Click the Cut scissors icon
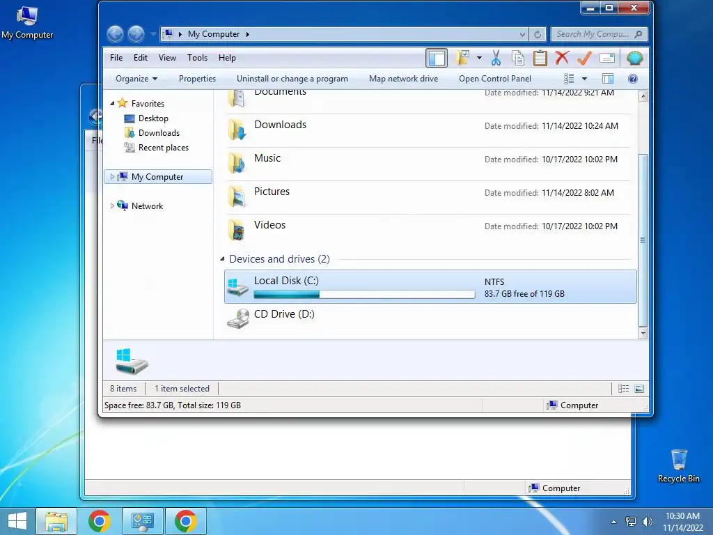 coord(496,58)
